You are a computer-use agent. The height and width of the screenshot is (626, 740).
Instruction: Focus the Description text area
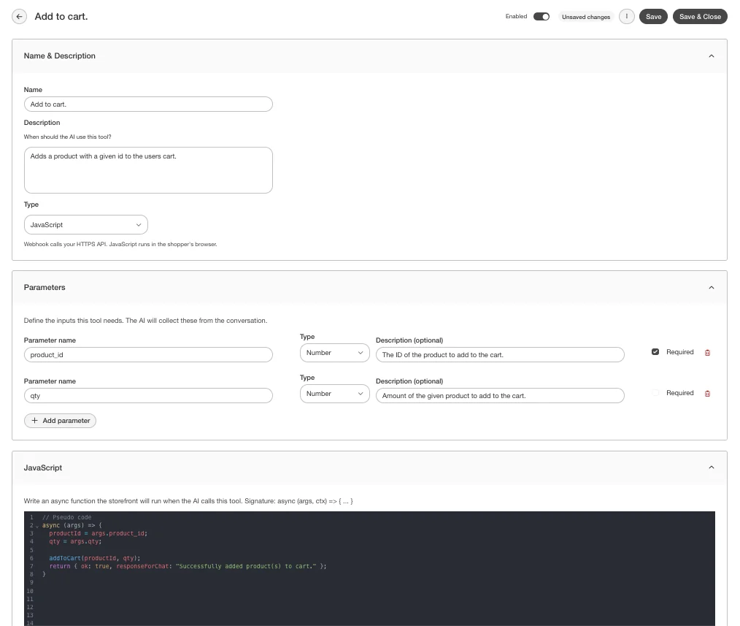click(148, 170)
